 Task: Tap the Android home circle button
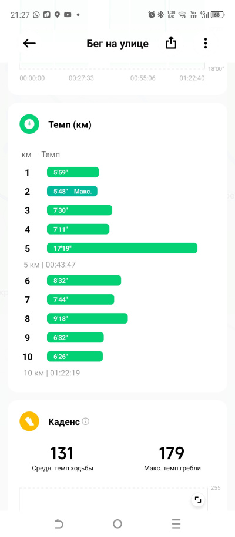click(x=117, y=523)
